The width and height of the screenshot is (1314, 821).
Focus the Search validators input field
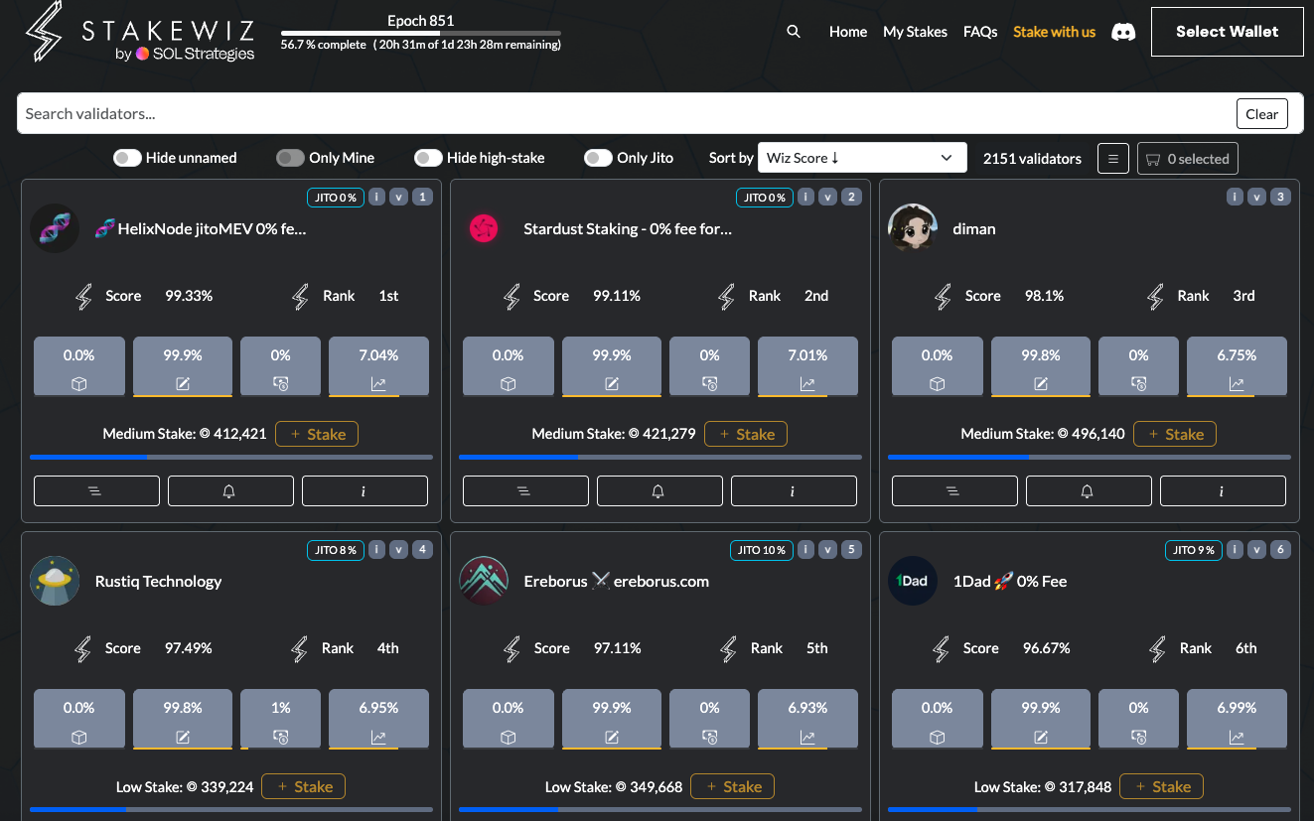click(626, 114)
